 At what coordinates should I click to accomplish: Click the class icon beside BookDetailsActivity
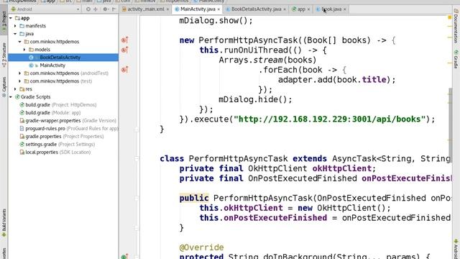pos(31,58)
